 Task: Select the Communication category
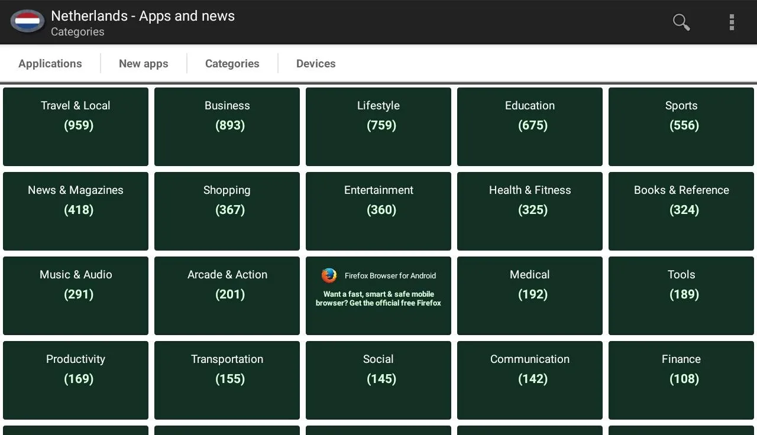tap(530, 380)
